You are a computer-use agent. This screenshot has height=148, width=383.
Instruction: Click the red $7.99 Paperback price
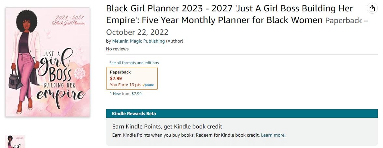click(x=116, y=78)
